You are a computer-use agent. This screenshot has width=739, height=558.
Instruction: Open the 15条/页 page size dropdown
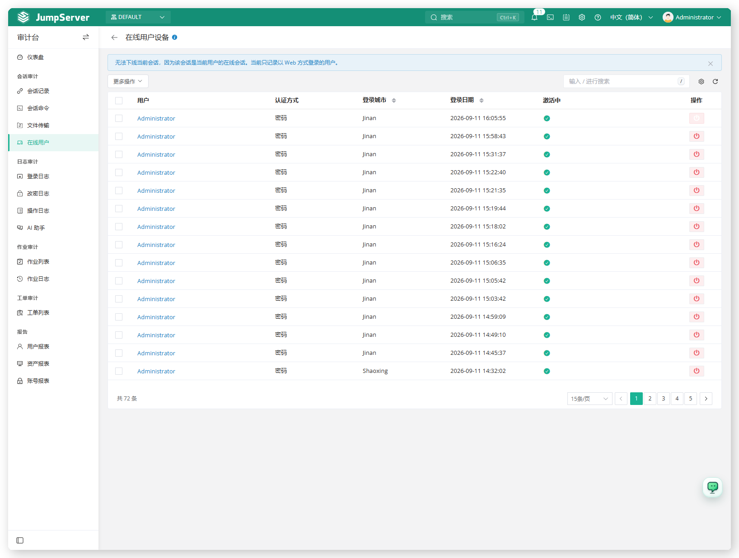tap(589, 399)
